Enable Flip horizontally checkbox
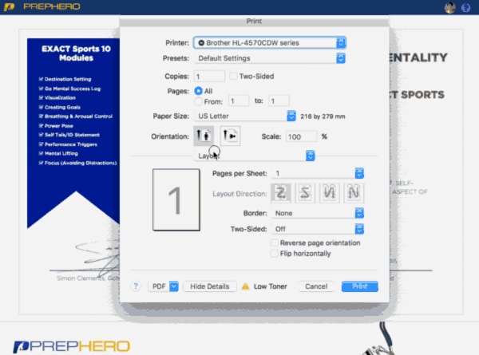479x355 pixels. [x=275, y=254]
